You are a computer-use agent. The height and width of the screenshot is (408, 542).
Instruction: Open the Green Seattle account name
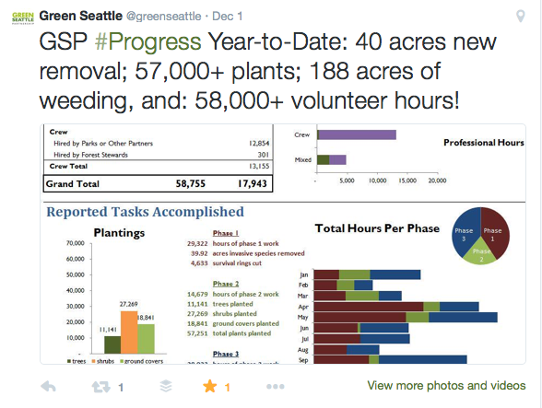[x=80, y=16]
